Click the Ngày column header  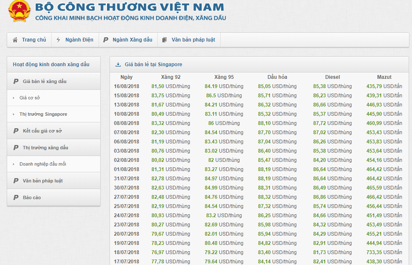(126, 77)
